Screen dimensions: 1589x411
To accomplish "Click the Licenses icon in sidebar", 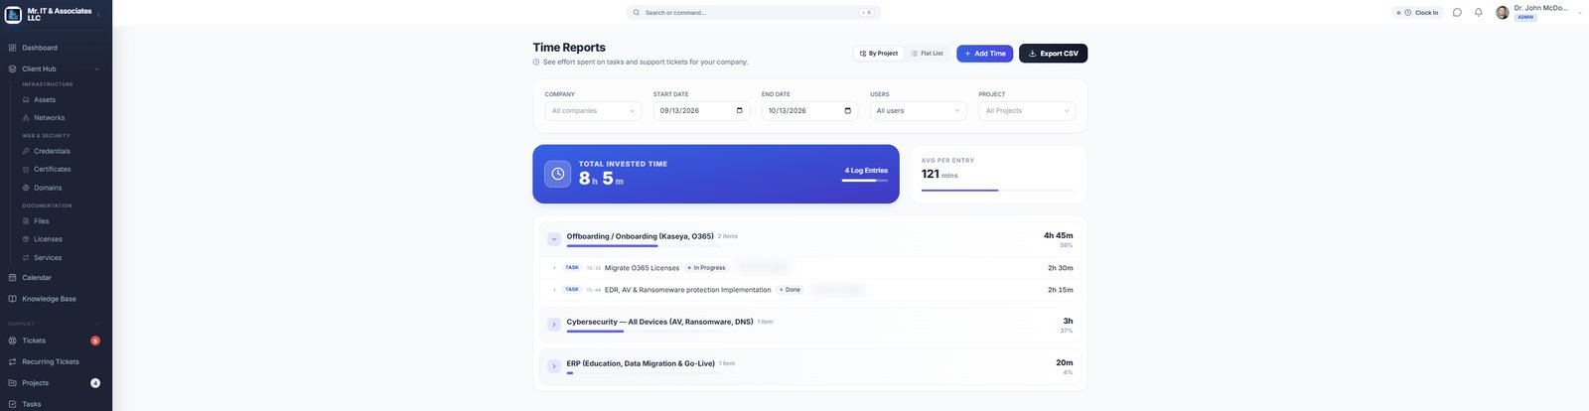I will [x=26, y=239].
